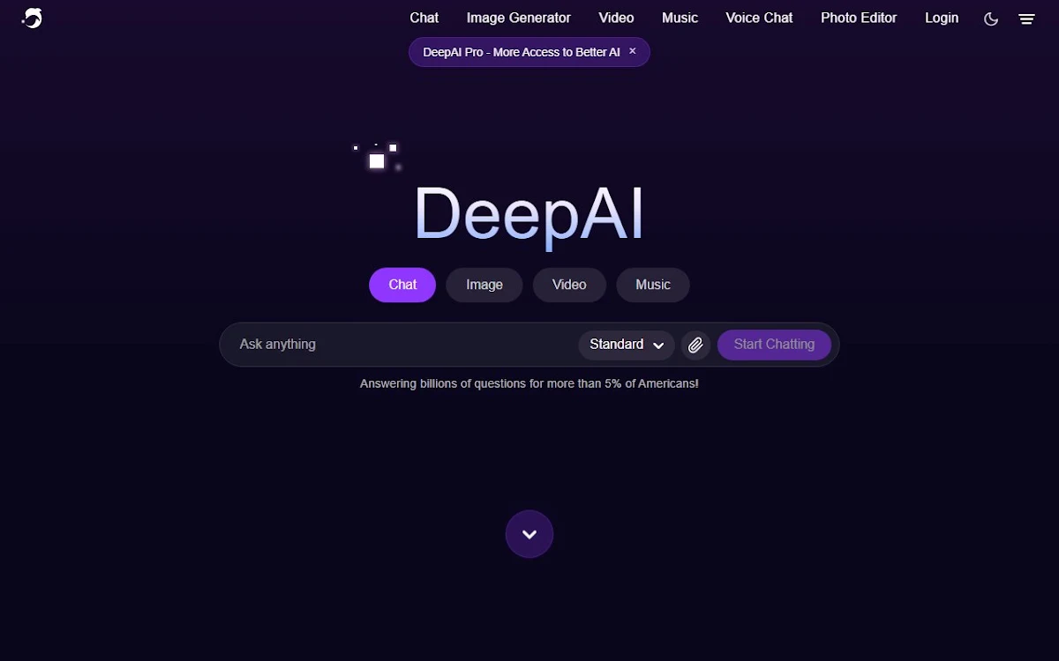Switch to the Music mode pill

[x=653, y=285]
